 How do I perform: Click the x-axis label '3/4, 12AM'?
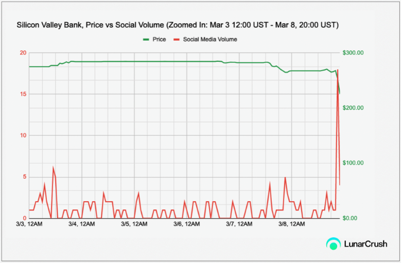tap(81, 224)
